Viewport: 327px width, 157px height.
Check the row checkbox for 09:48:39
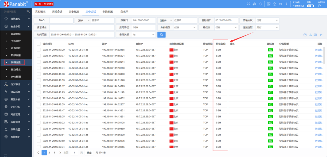[x=38, y=104]
